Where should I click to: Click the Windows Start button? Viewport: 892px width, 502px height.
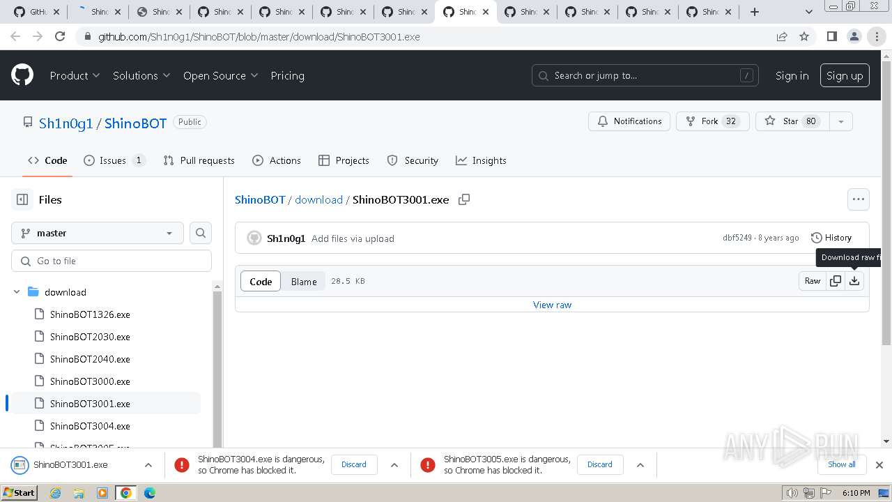click(20, 493)
